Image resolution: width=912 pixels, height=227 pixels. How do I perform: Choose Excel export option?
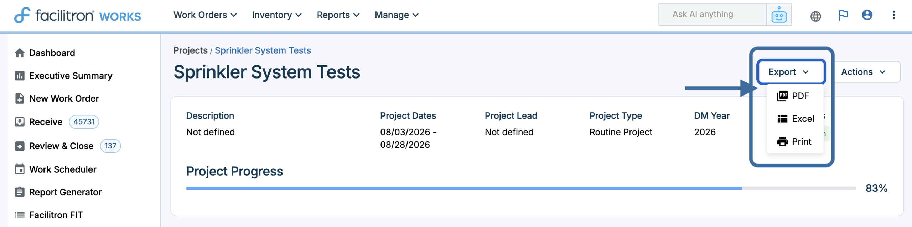795,119
